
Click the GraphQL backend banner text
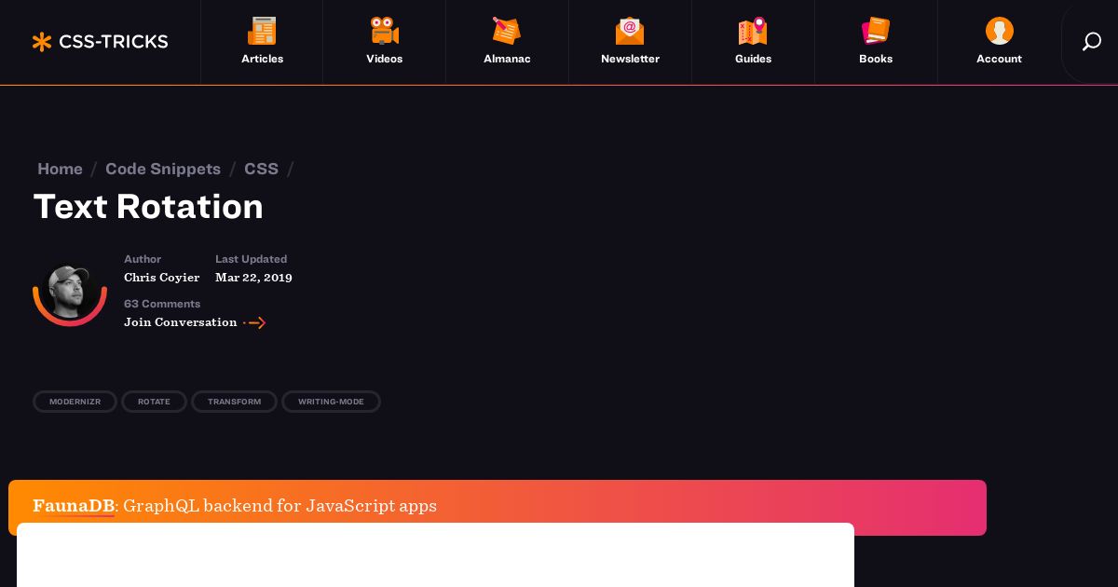coord(279,506)
